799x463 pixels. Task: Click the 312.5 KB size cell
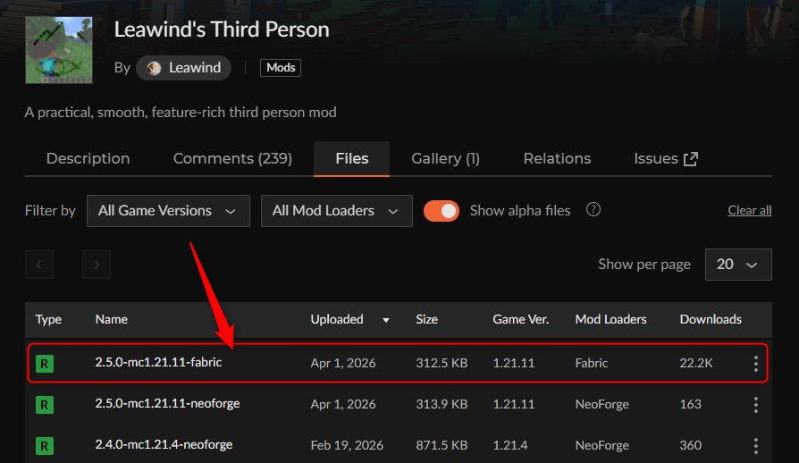pos(442,363)
